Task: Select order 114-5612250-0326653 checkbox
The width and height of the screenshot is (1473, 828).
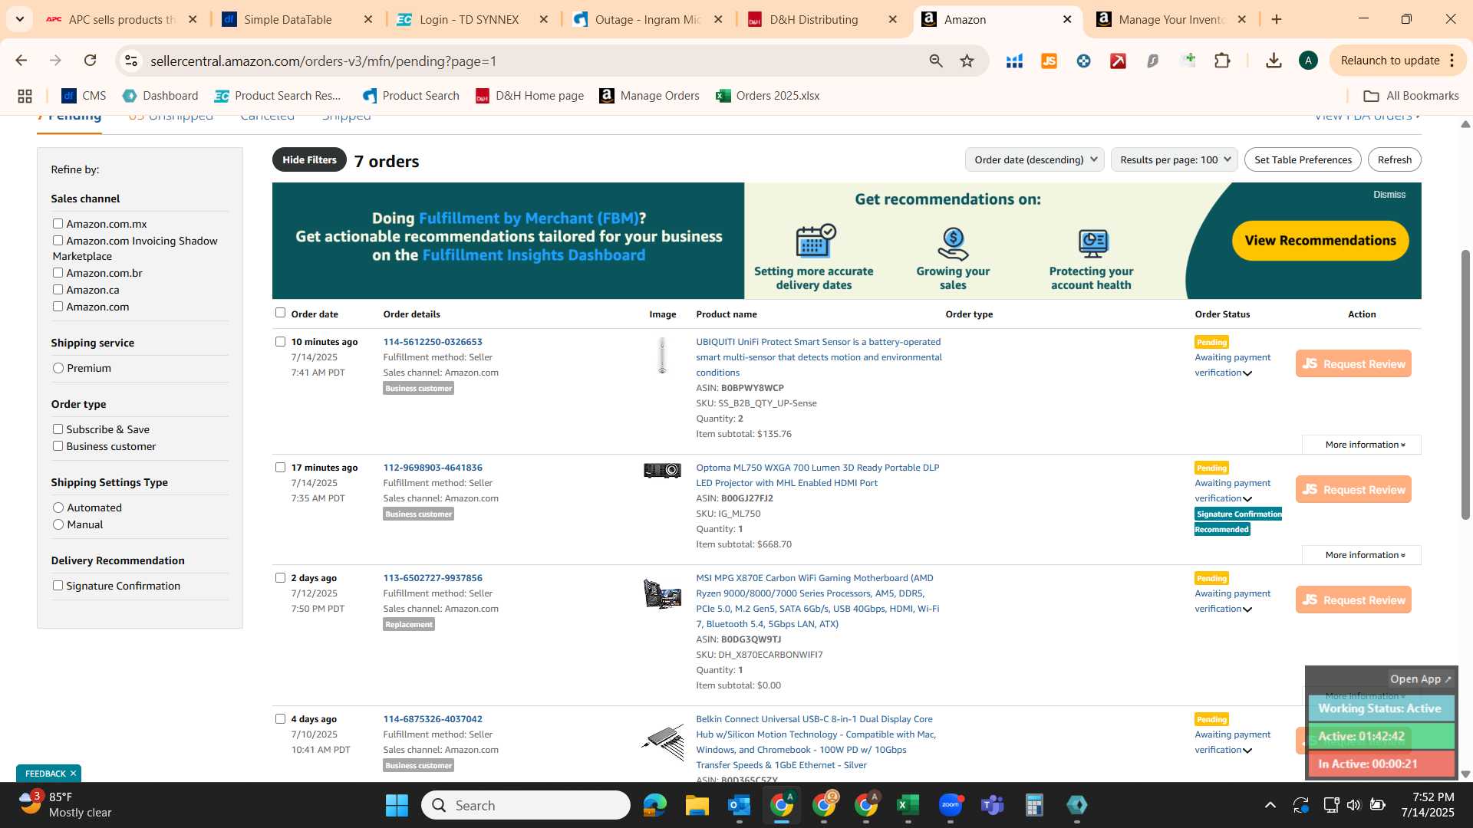Action: tap(280, 342)
